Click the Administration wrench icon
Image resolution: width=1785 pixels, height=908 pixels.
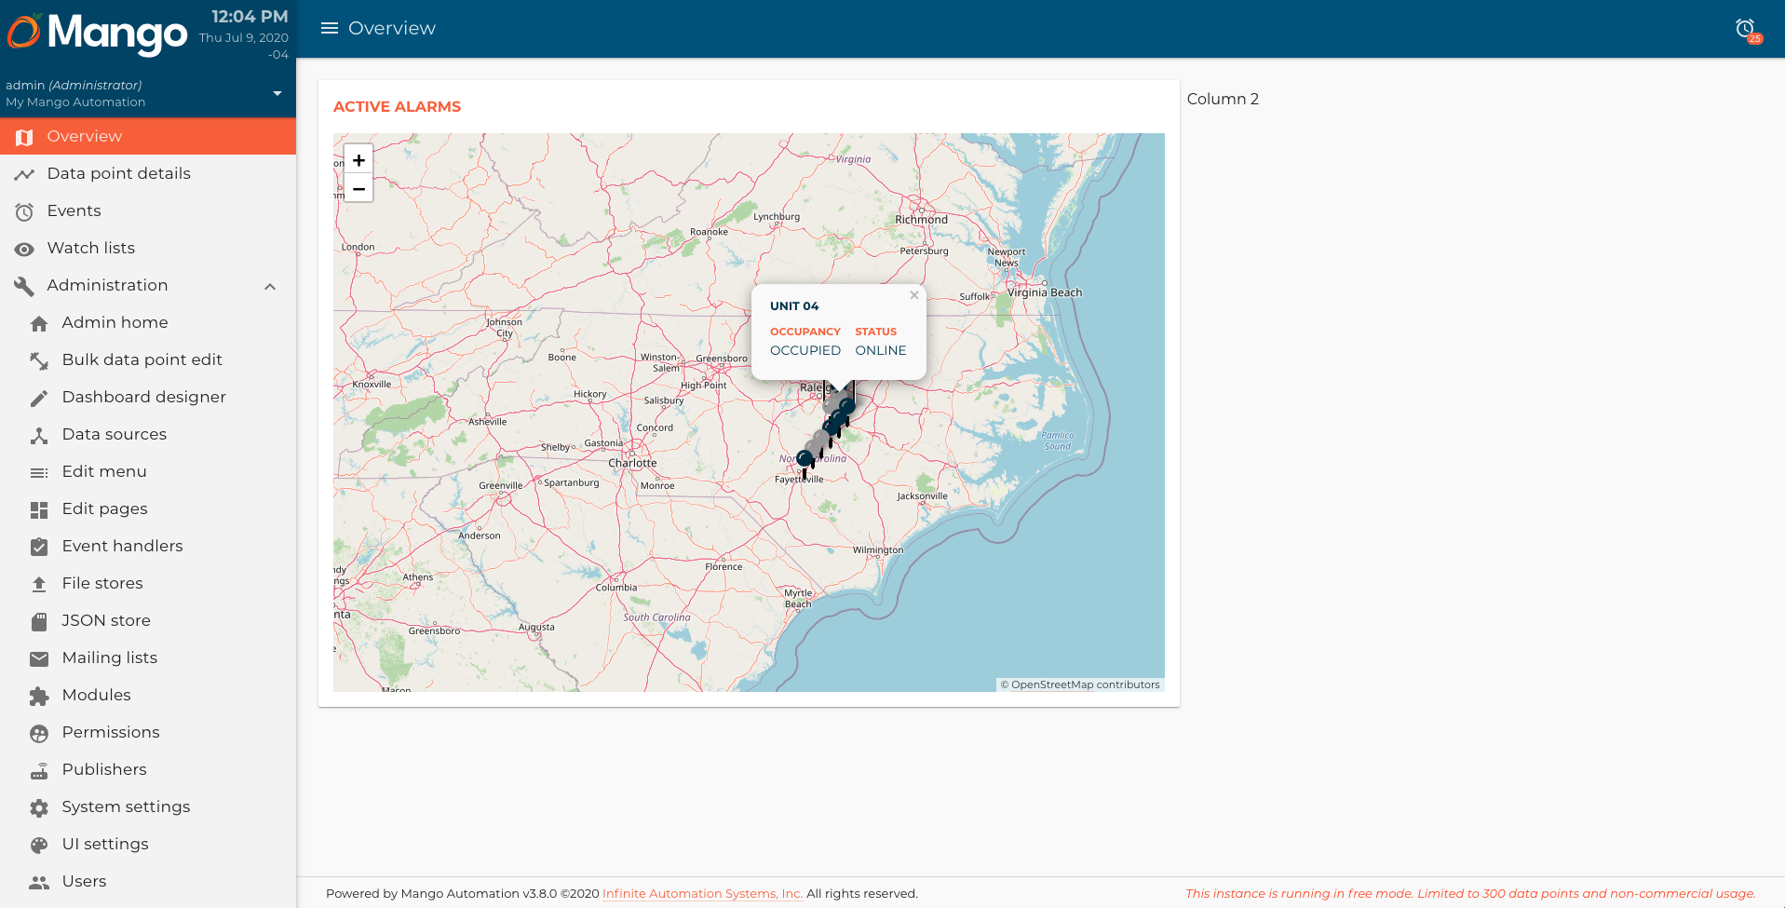(x=24, y=286)
